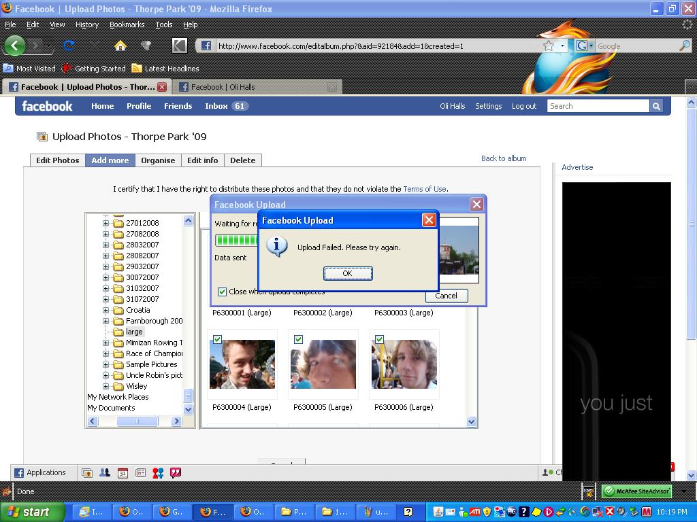
Task: Expand the Croatia folder
Action: [x=106, y=310]
